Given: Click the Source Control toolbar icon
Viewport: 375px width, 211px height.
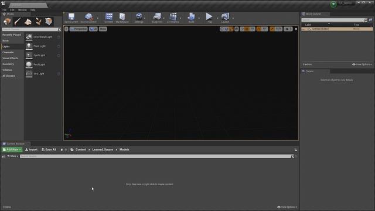Looking at the screenshot, I should pos(88,17).
